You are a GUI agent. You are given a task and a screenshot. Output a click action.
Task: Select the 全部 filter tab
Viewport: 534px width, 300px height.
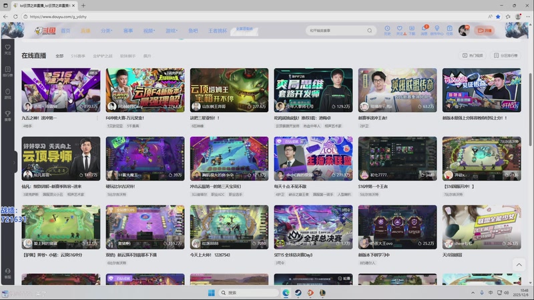59,56
